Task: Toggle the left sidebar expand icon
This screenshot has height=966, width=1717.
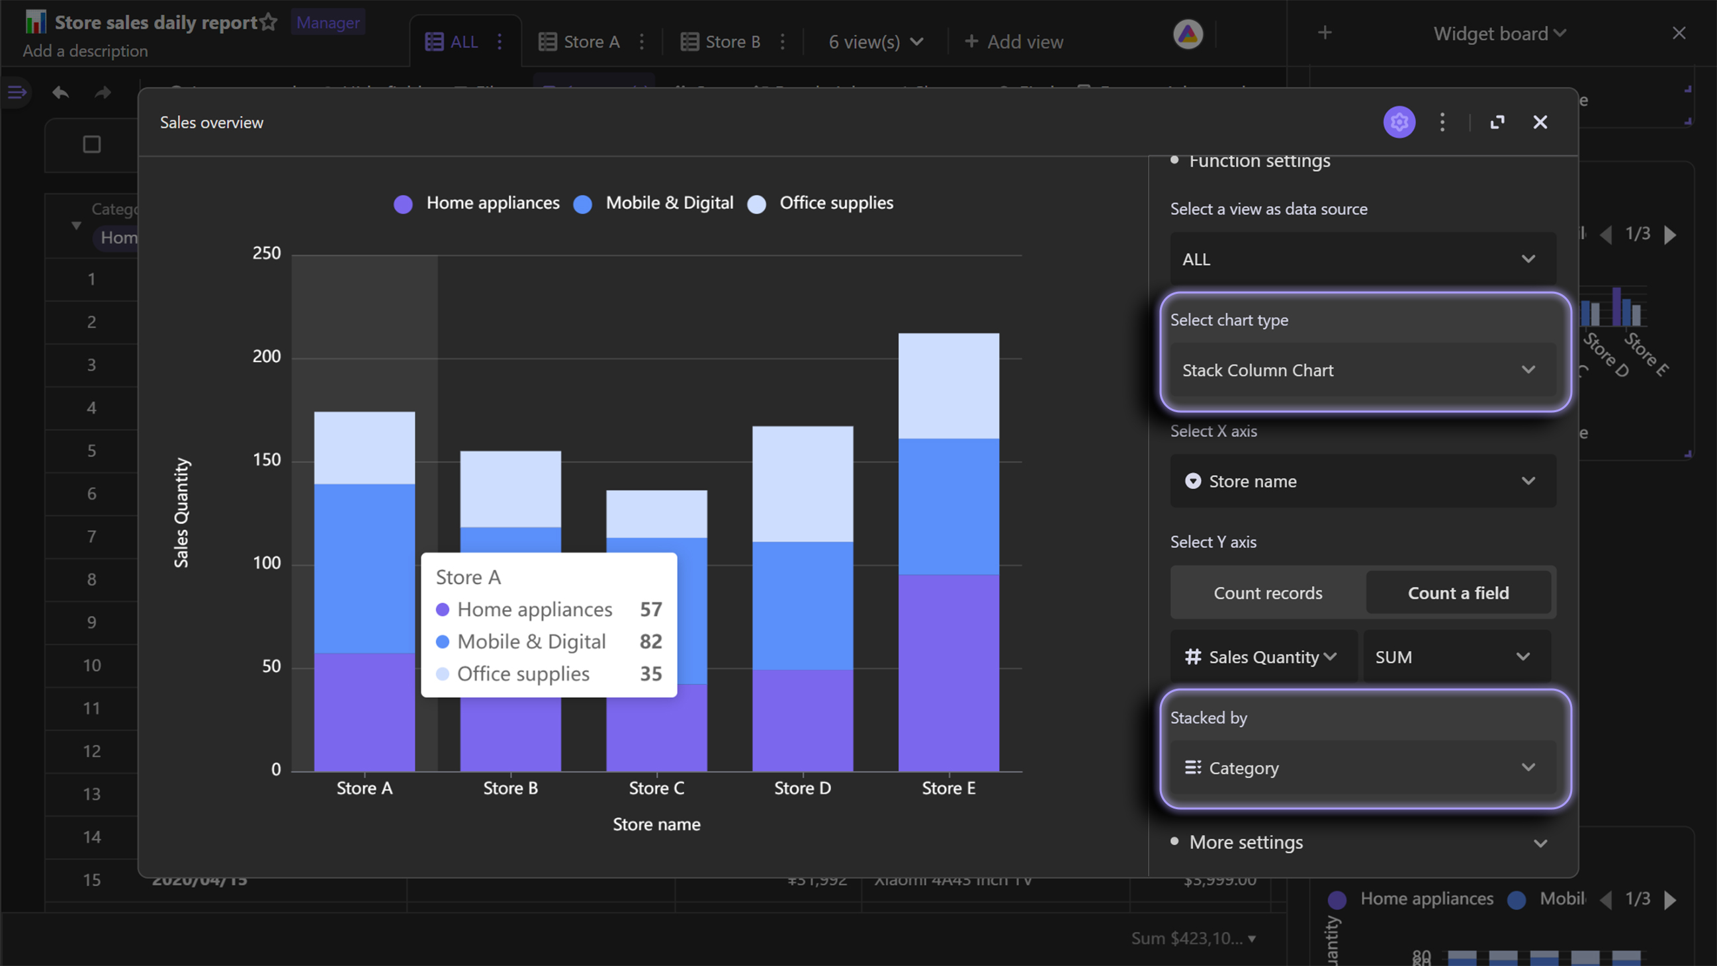Action: pos(17,92)
